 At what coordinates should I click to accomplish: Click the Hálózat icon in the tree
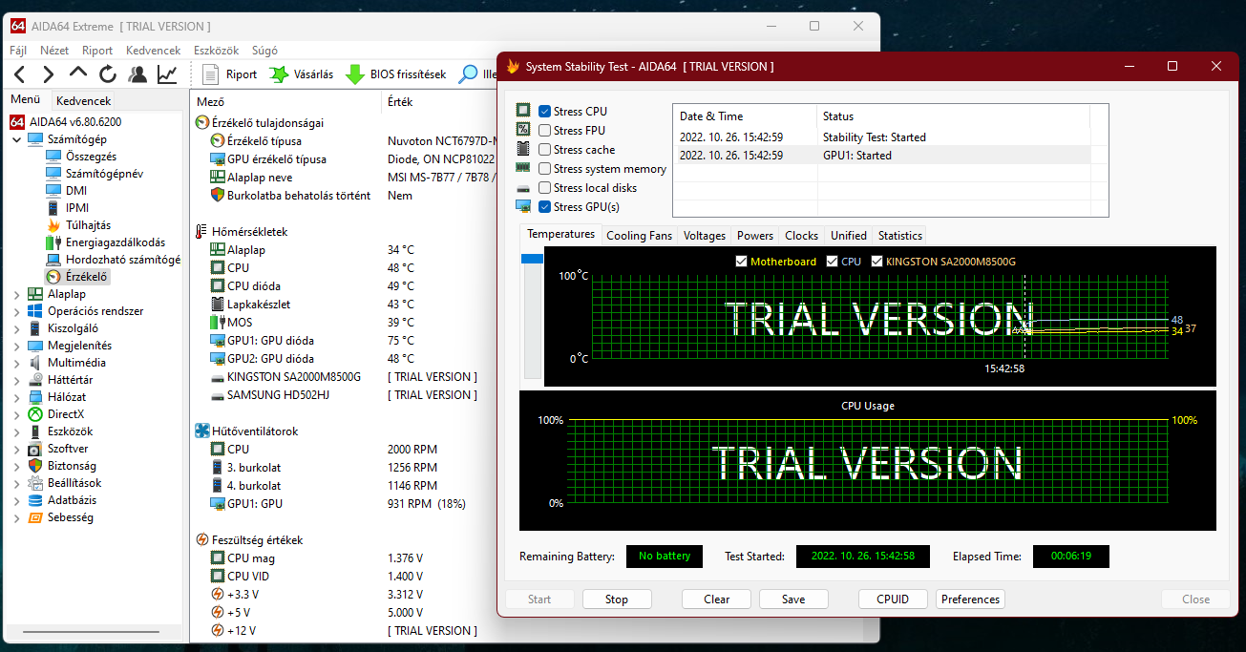[35, 397]
